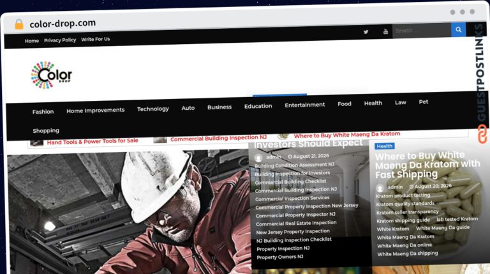This screenshot has height=274, width=490.
Task: Open the Home Improvements category
Action: [95, 110]
